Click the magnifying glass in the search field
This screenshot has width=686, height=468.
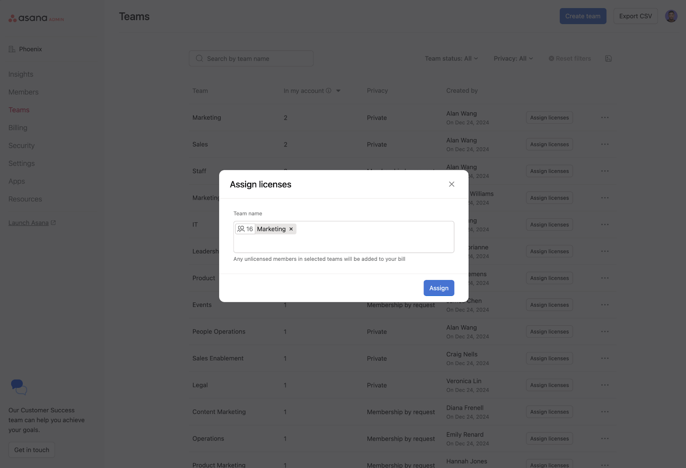(199, 58)
